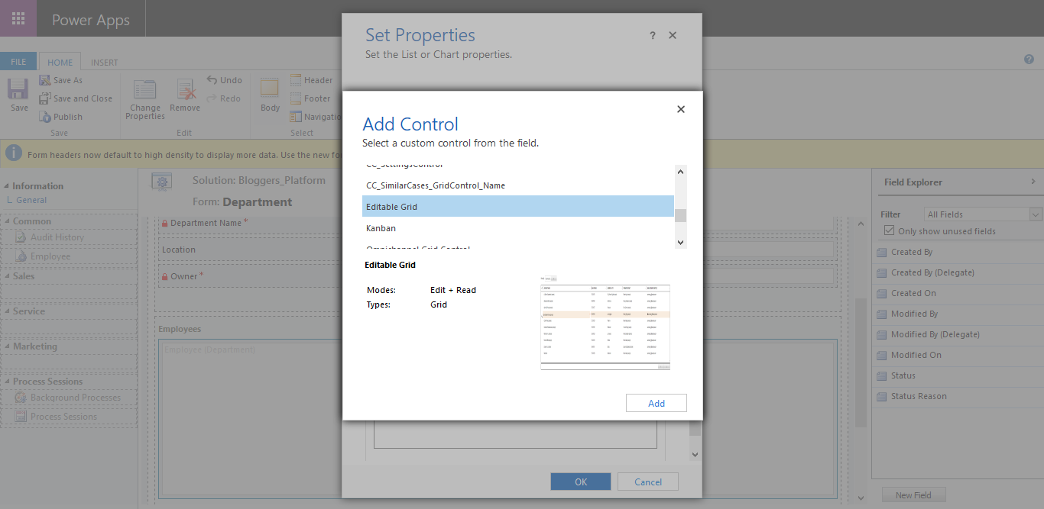This screenshot has width=1044, height=509.
Task: Select the Created By (Delegate) field
Action: click(957, 272)
